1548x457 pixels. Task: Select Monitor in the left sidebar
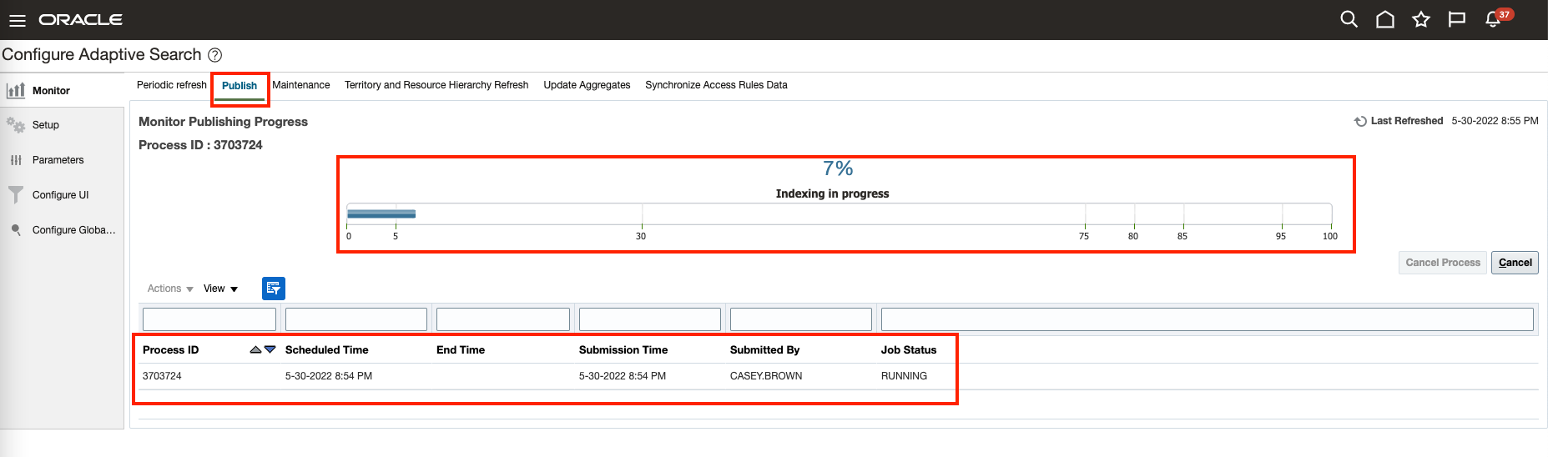tap(62, 90)
